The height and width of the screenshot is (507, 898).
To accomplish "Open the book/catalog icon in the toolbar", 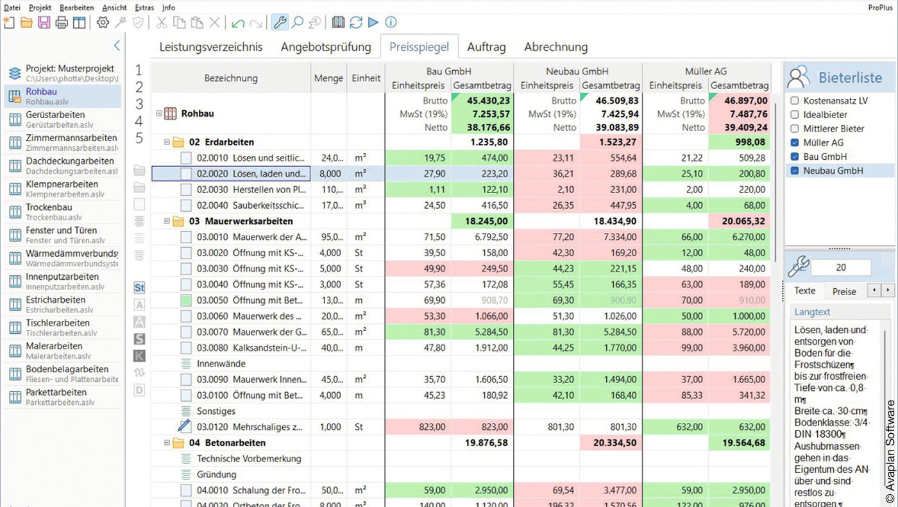I will (x=339, y=22).
